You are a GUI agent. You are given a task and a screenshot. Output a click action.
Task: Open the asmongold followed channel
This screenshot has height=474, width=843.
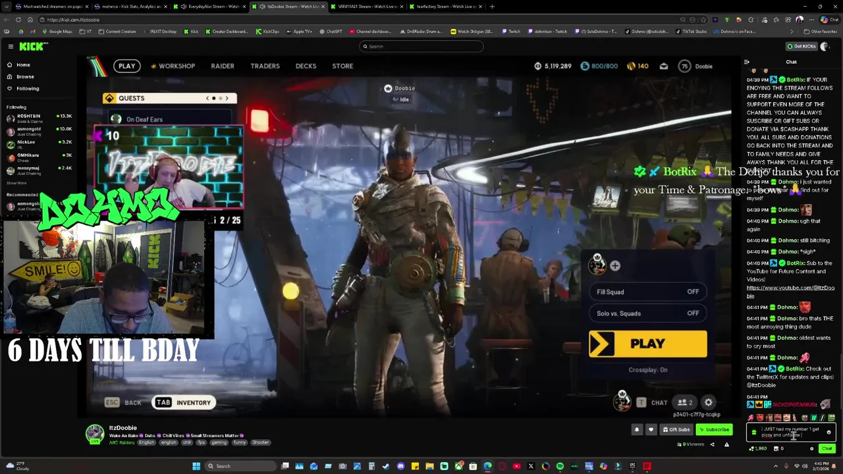tap(40, 131)
